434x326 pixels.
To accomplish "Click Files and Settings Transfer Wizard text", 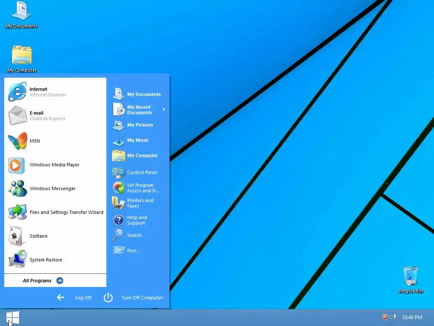I will [67, 212].
